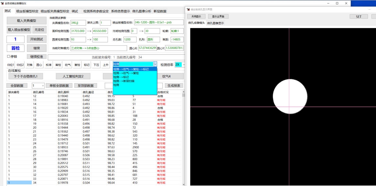Click the 复检 toolbar button
The image size is (376, 186).
[77, 65]
